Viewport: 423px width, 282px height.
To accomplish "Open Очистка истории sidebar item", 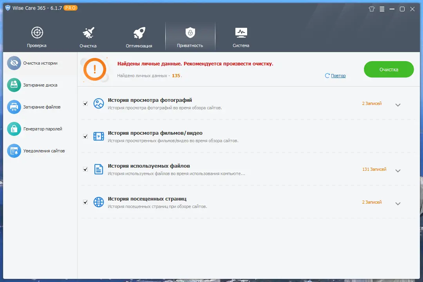I will pos(40,63).
